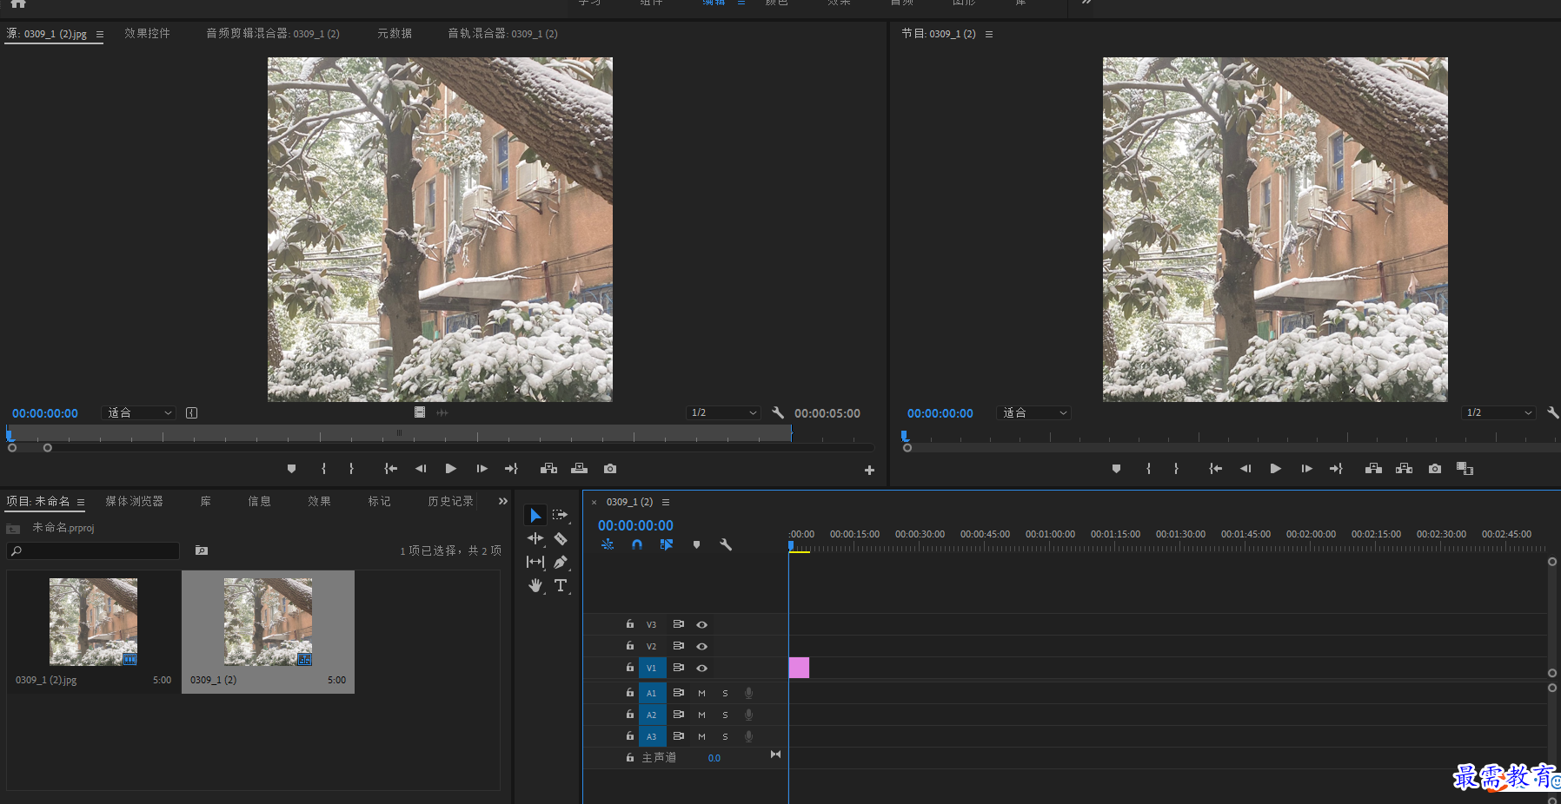The height and width of the screenshot is (804, 1561).
Task: Select the Track Select Forward tool
Action: 561,515
